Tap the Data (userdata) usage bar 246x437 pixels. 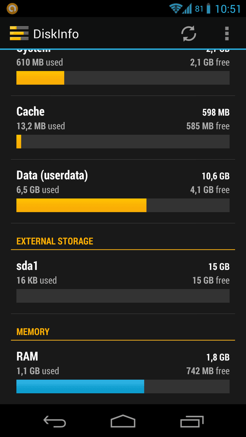point(123,205)
